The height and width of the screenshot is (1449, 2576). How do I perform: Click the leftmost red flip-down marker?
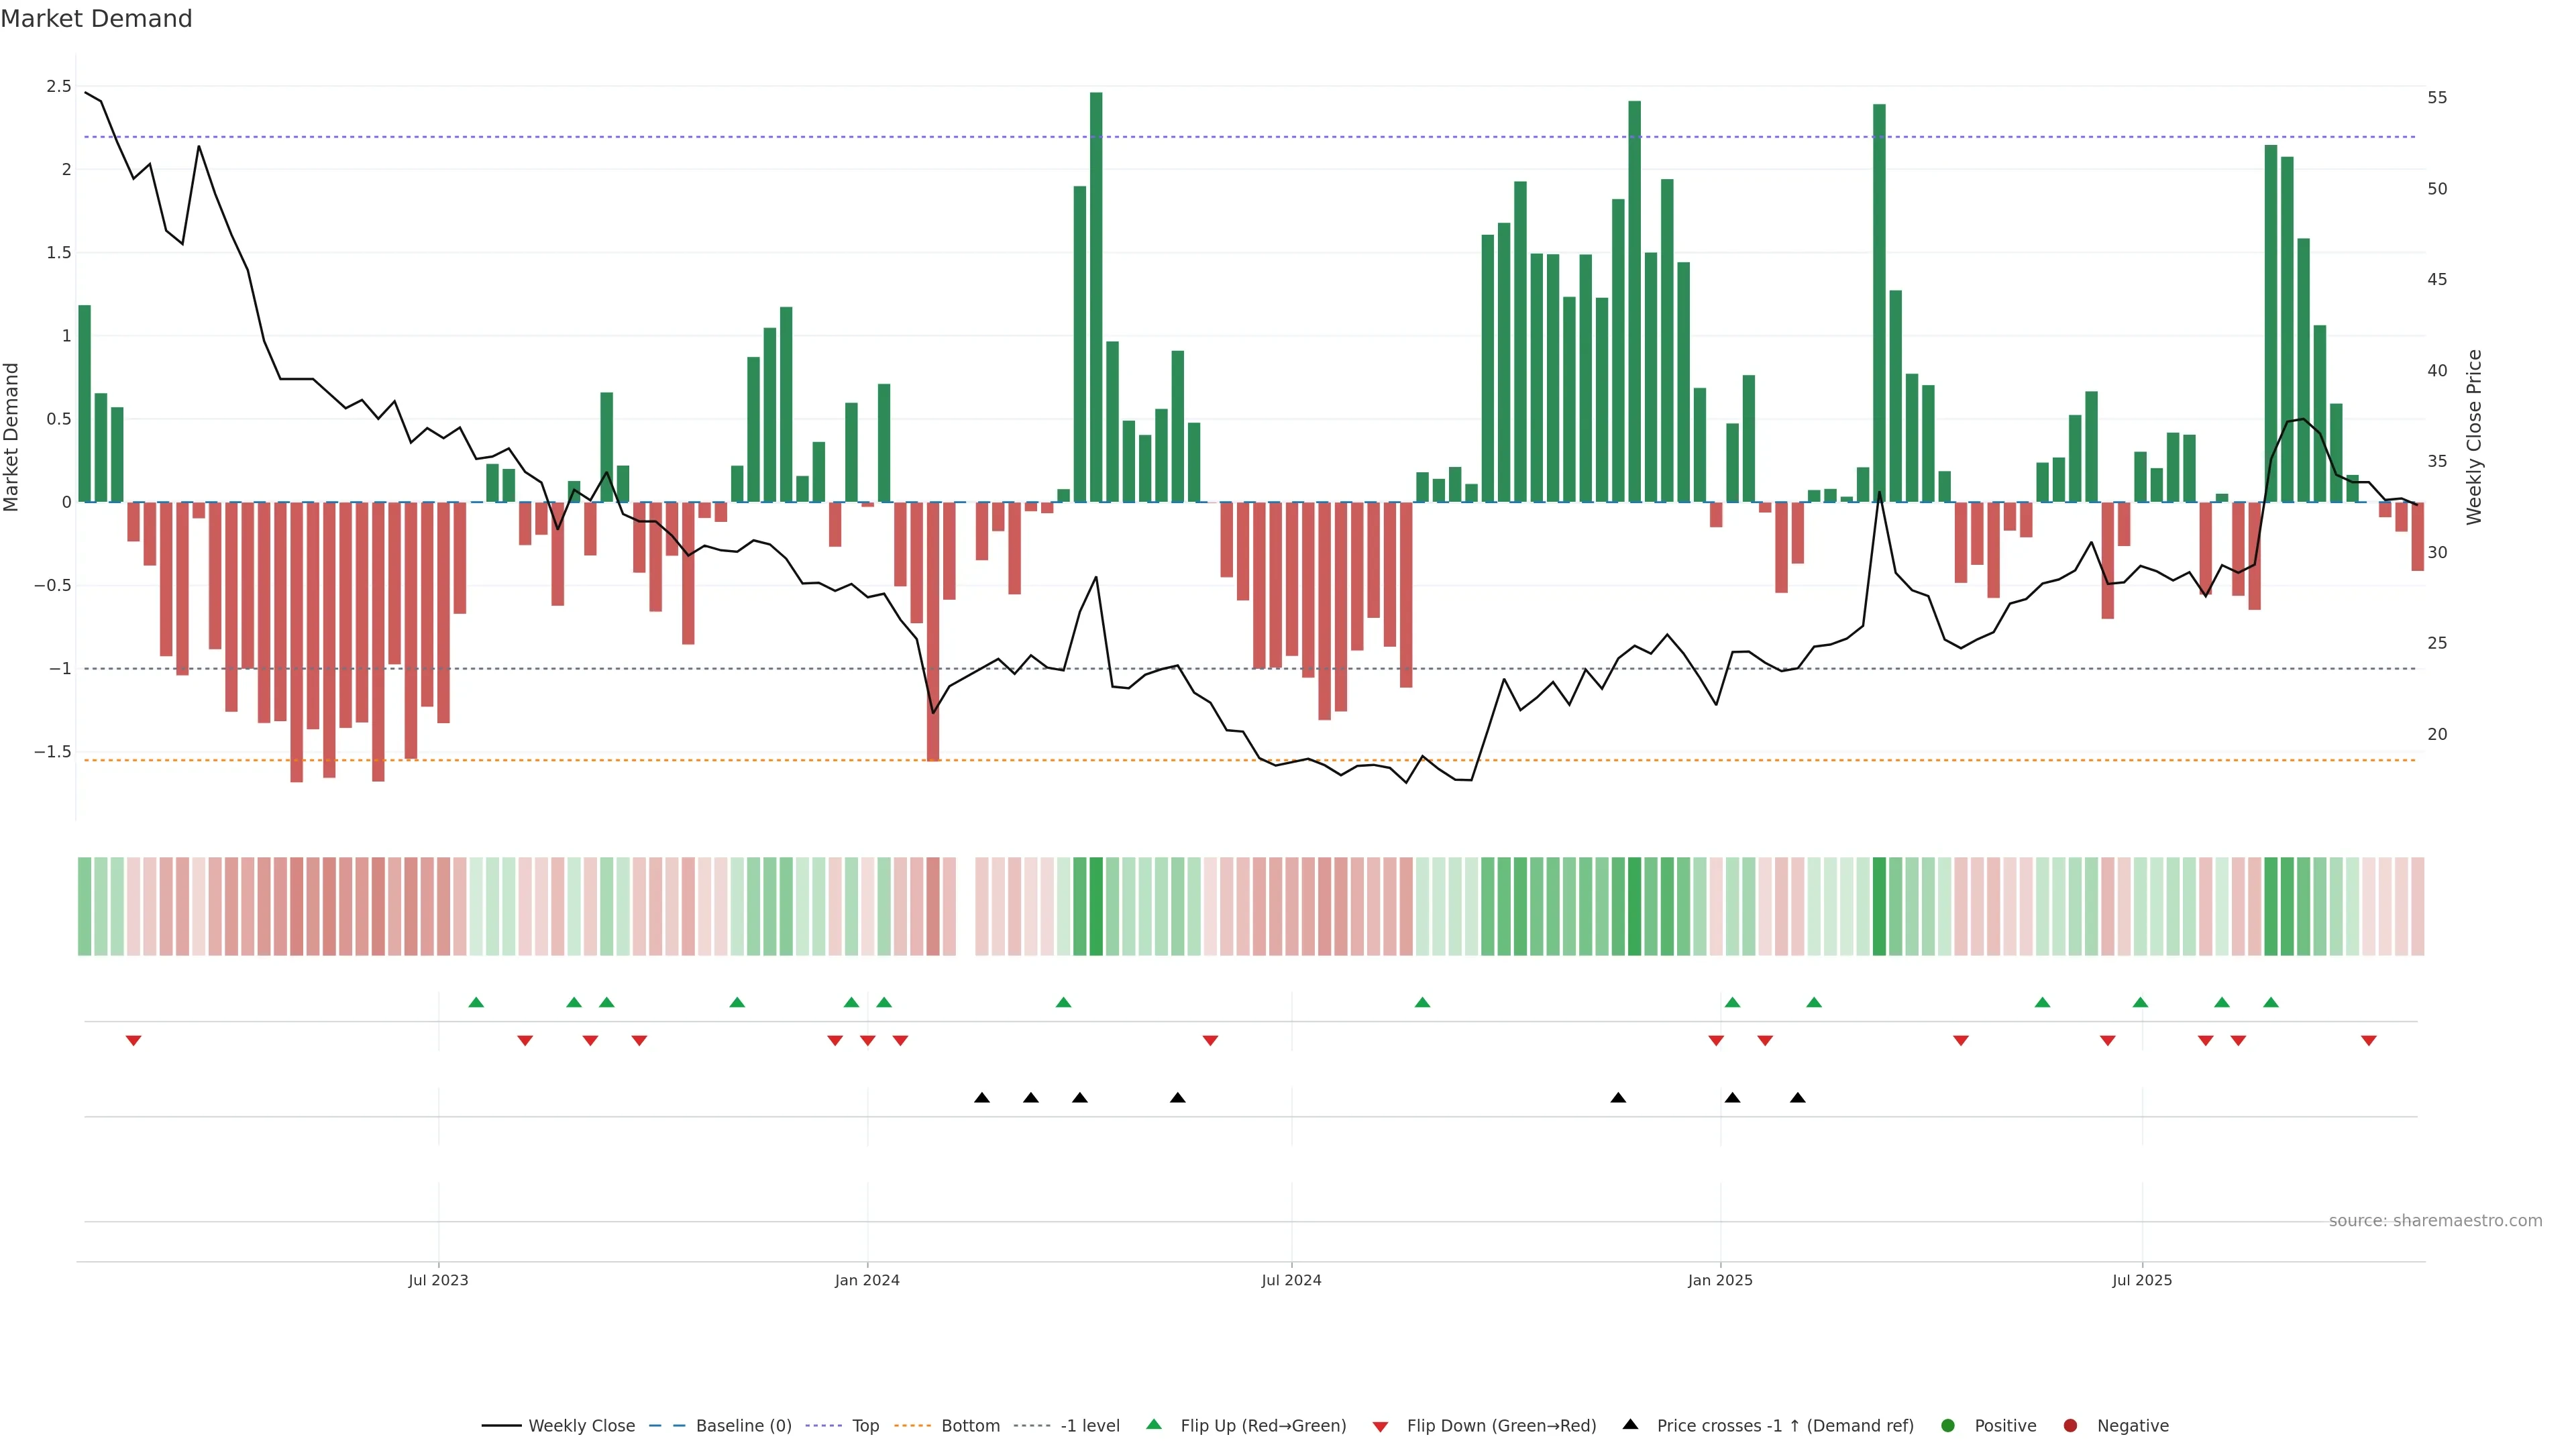133,1041
